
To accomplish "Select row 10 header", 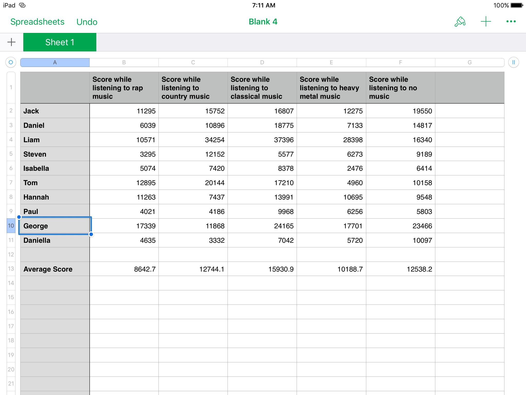I will (11, 226).
